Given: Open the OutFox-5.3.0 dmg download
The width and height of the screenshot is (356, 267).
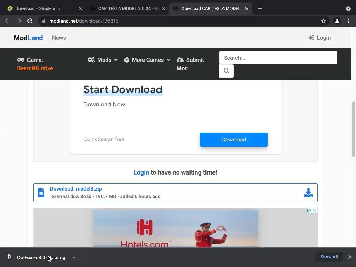Looking at the screenshot, I should coord(41,257).
